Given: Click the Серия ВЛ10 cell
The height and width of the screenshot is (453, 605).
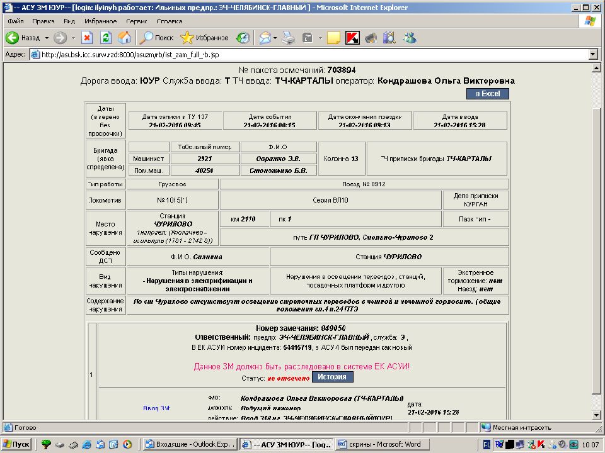Looking at the screenshot, I should [x=330, y=200].
